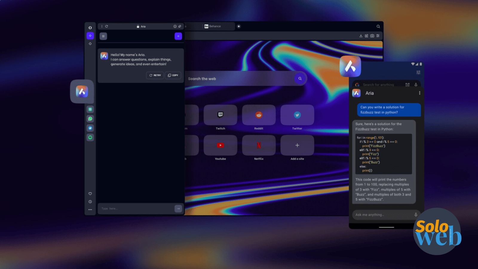Screen dimensions: 478x269
Task: Send message with the arrow button
Action: 178,209
